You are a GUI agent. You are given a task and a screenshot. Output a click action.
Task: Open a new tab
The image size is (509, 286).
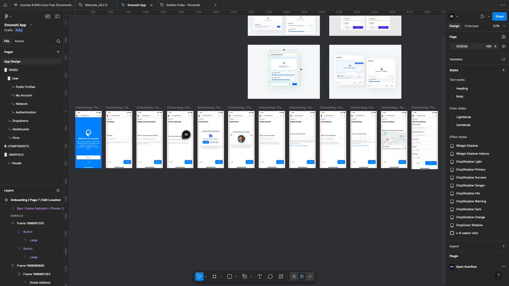(x=215, y=5)
